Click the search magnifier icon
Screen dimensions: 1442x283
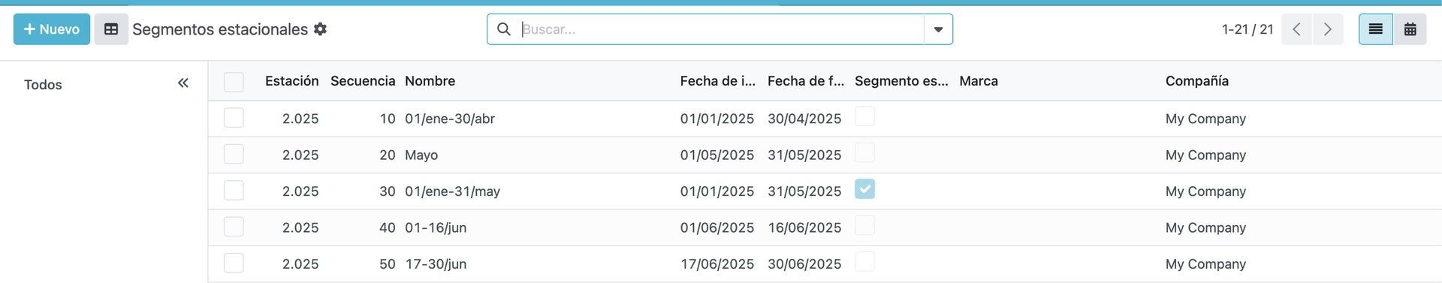[504, 29]
